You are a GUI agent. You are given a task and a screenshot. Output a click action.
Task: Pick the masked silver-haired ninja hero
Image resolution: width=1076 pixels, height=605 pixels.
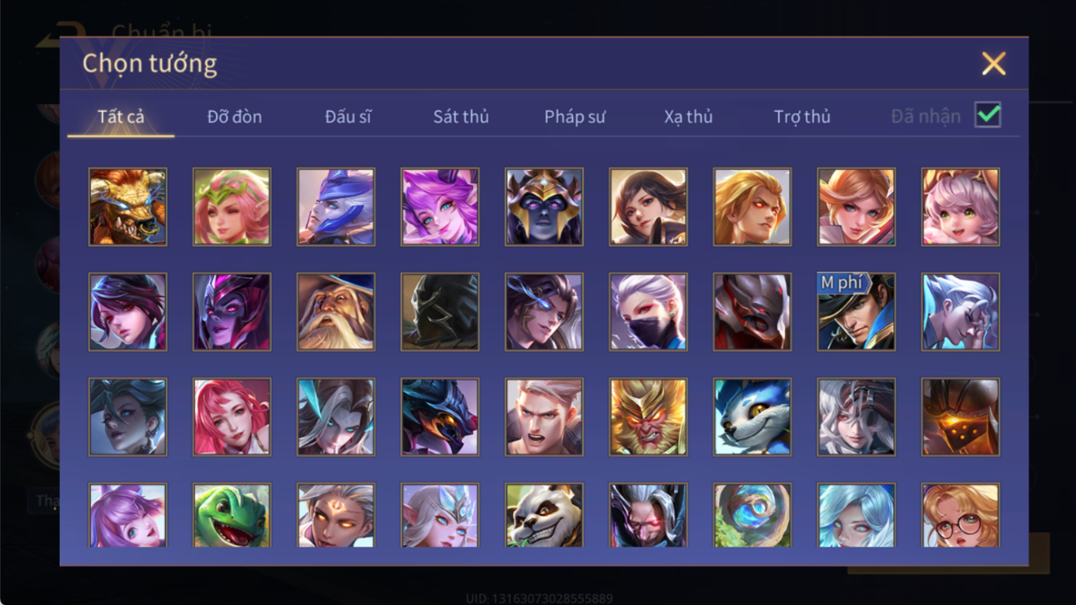coord(648,312)
